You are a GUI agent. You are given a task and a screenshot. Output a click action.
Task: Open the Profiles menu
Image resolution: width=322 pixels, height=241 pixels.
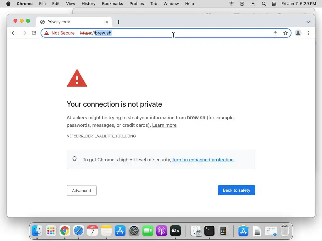pyautogui.click(x=136, y=4)
